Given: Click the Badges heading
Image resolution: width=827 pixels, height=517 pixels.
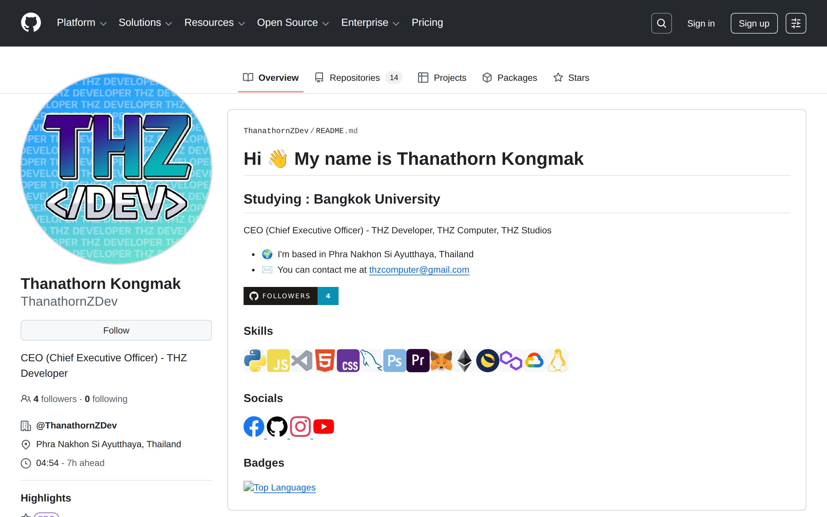Looking at the screenshot, I should pos(264,463).
